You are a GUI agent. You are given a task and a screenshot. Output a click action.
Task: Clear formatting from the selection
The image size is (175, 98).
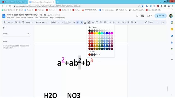(136, 22)
